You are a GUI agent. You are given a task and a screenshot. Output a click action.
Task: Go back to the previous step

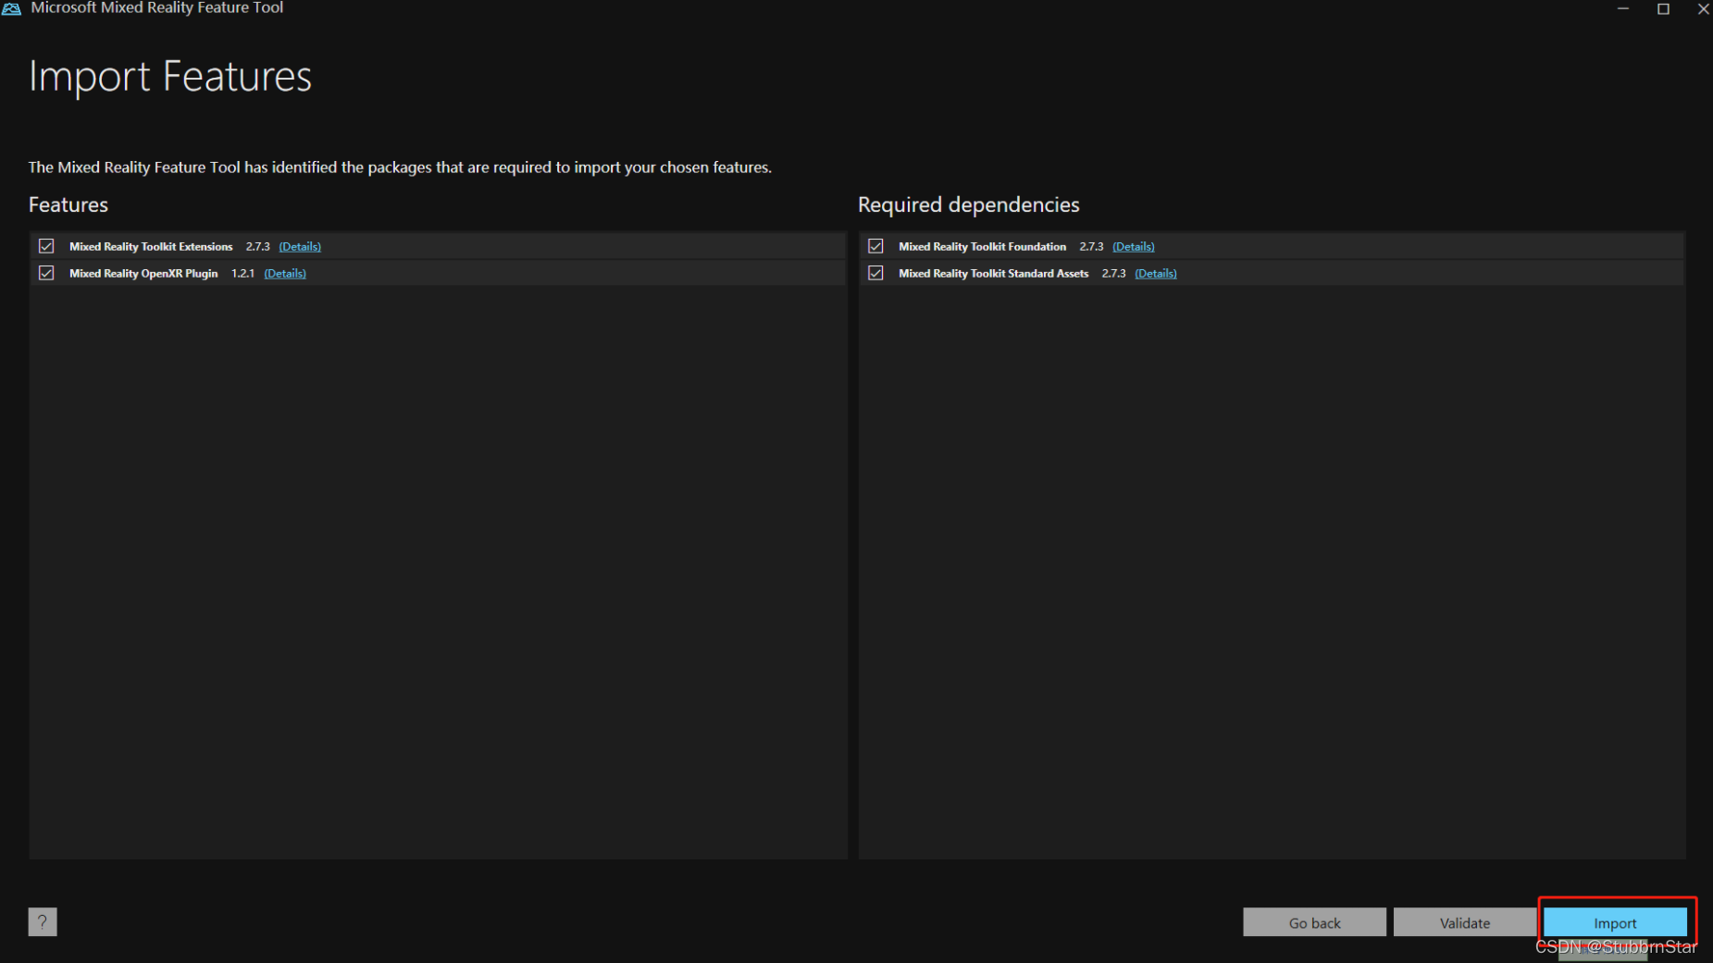point(1314,922)
